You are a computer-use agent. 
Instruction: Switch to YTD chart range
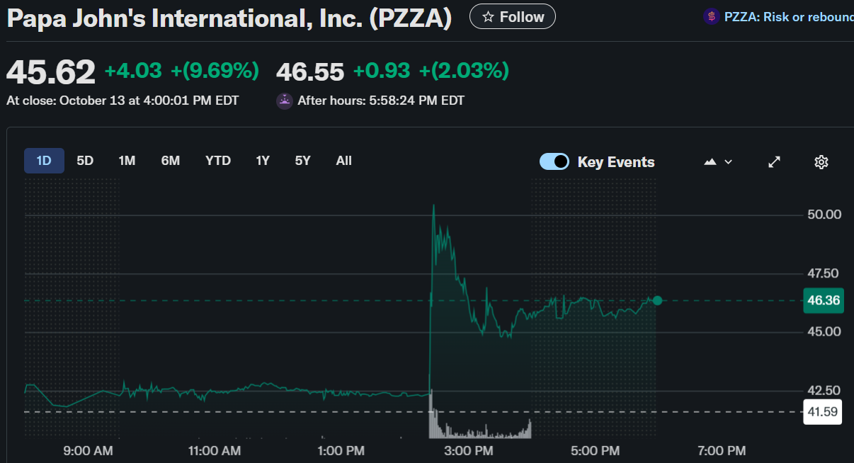218,161
